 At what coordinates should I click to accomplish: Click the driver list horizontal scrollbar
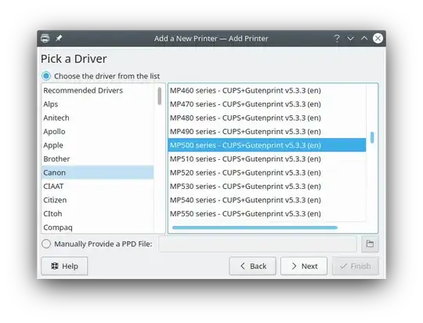tap(255, 227)
